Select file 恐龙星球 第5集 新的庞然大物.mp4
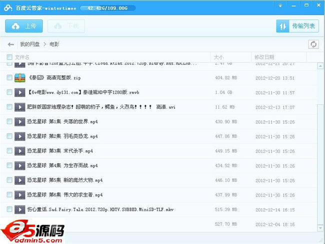Image resolution: width=325 pixels, height=244 pixels. pos(64,180)
